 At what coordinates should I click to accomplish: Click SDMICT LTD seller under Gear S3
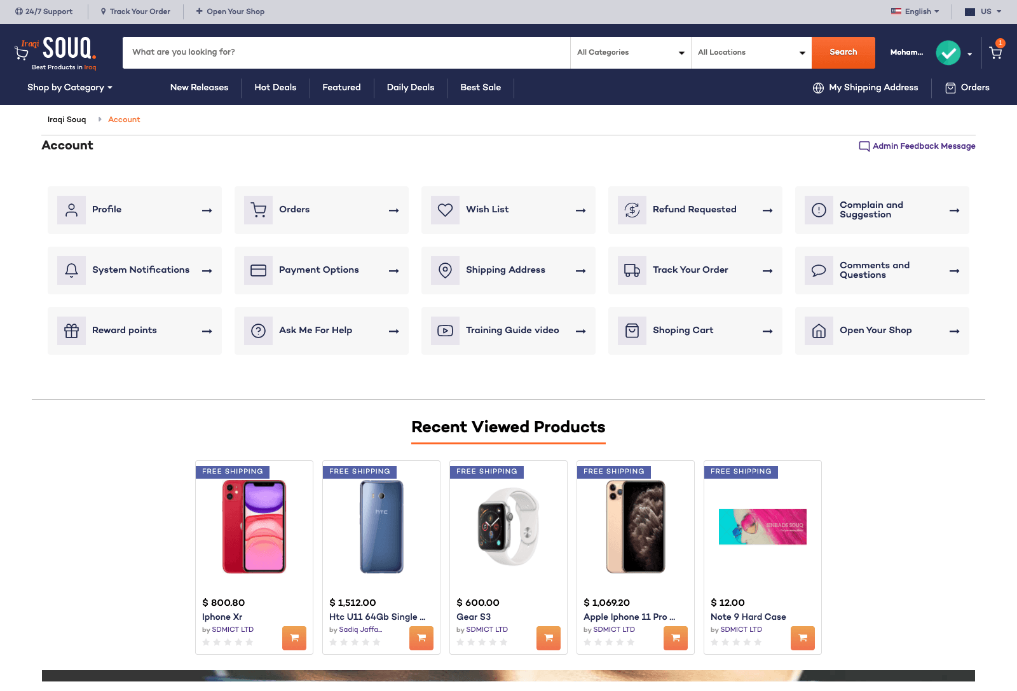pos(487,630)
